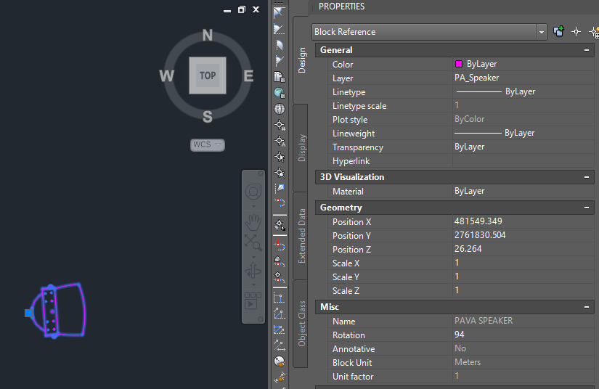The width and height of the screenshot is (599, 389).
Task: Click the Layer value PA_Speaker
Action: click(476, 78)
